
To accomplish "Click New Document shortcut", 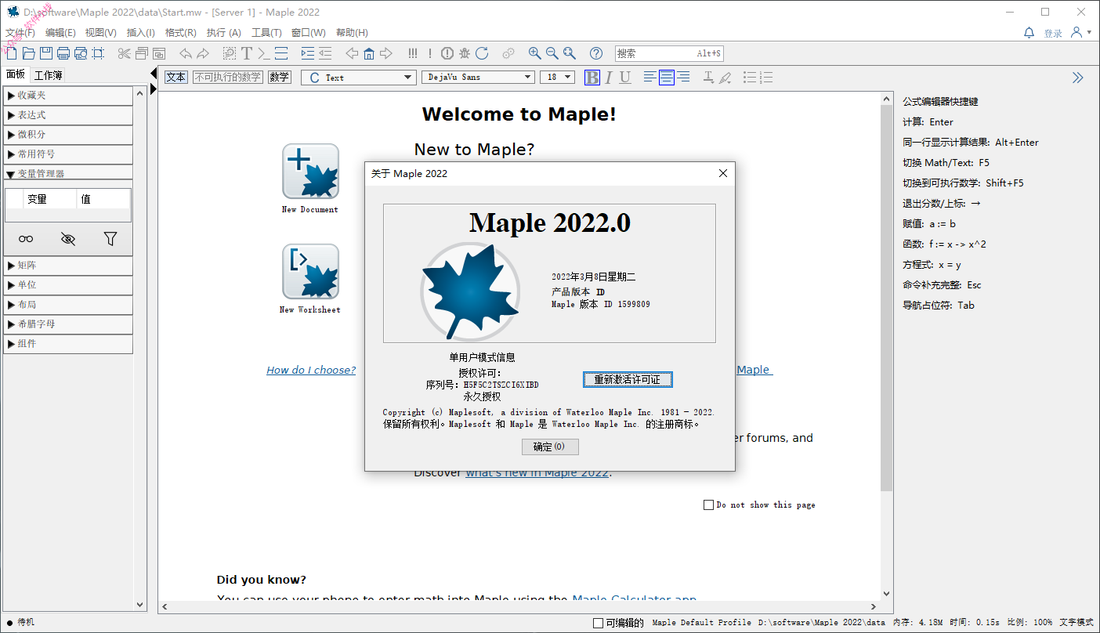I will click(310, 179).
